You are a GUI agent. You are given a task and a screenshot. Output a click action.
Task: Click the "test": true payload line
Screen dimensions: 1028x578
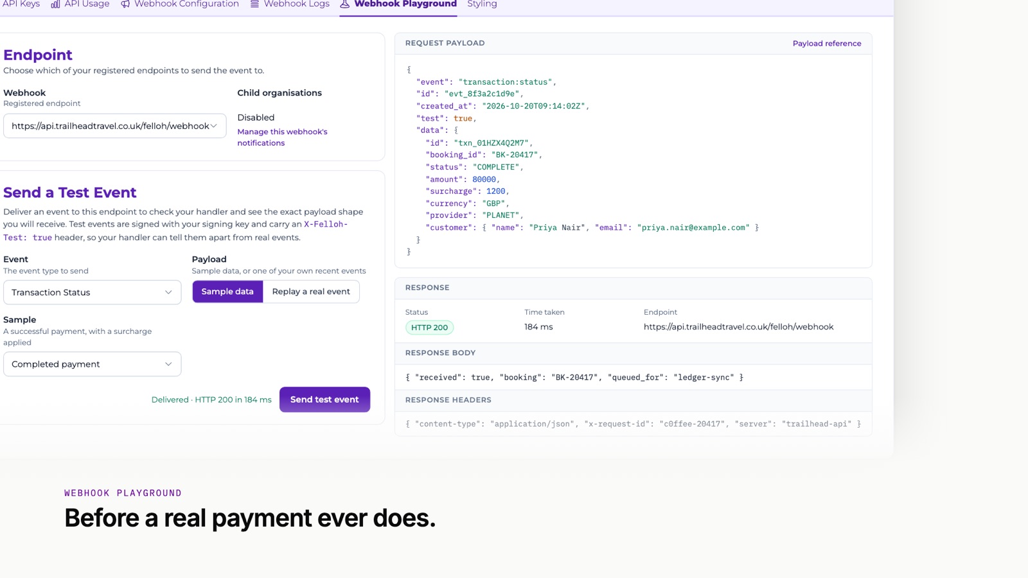click(x=447, y=118)
